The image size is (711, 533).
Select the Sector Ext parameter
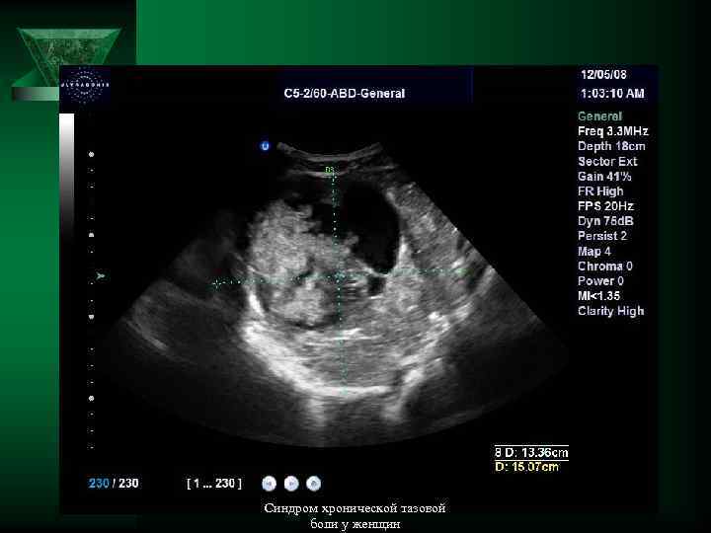tap(607, 161)
